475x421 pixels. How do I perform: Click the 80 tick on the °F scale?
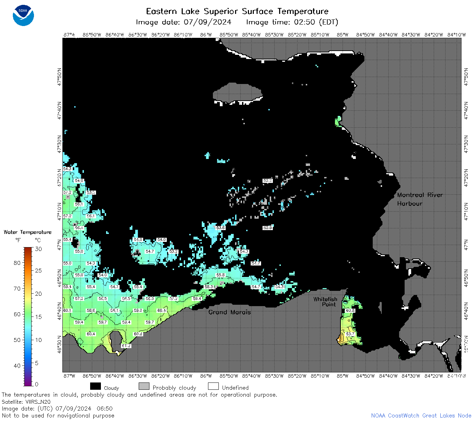point(17,263)
